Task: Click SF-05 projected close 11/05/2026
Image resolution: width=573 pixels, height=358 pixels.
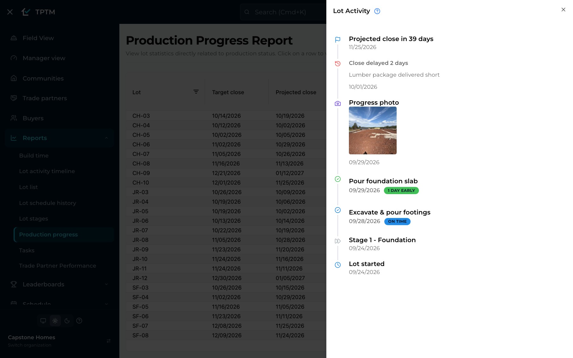Action: 290,307
